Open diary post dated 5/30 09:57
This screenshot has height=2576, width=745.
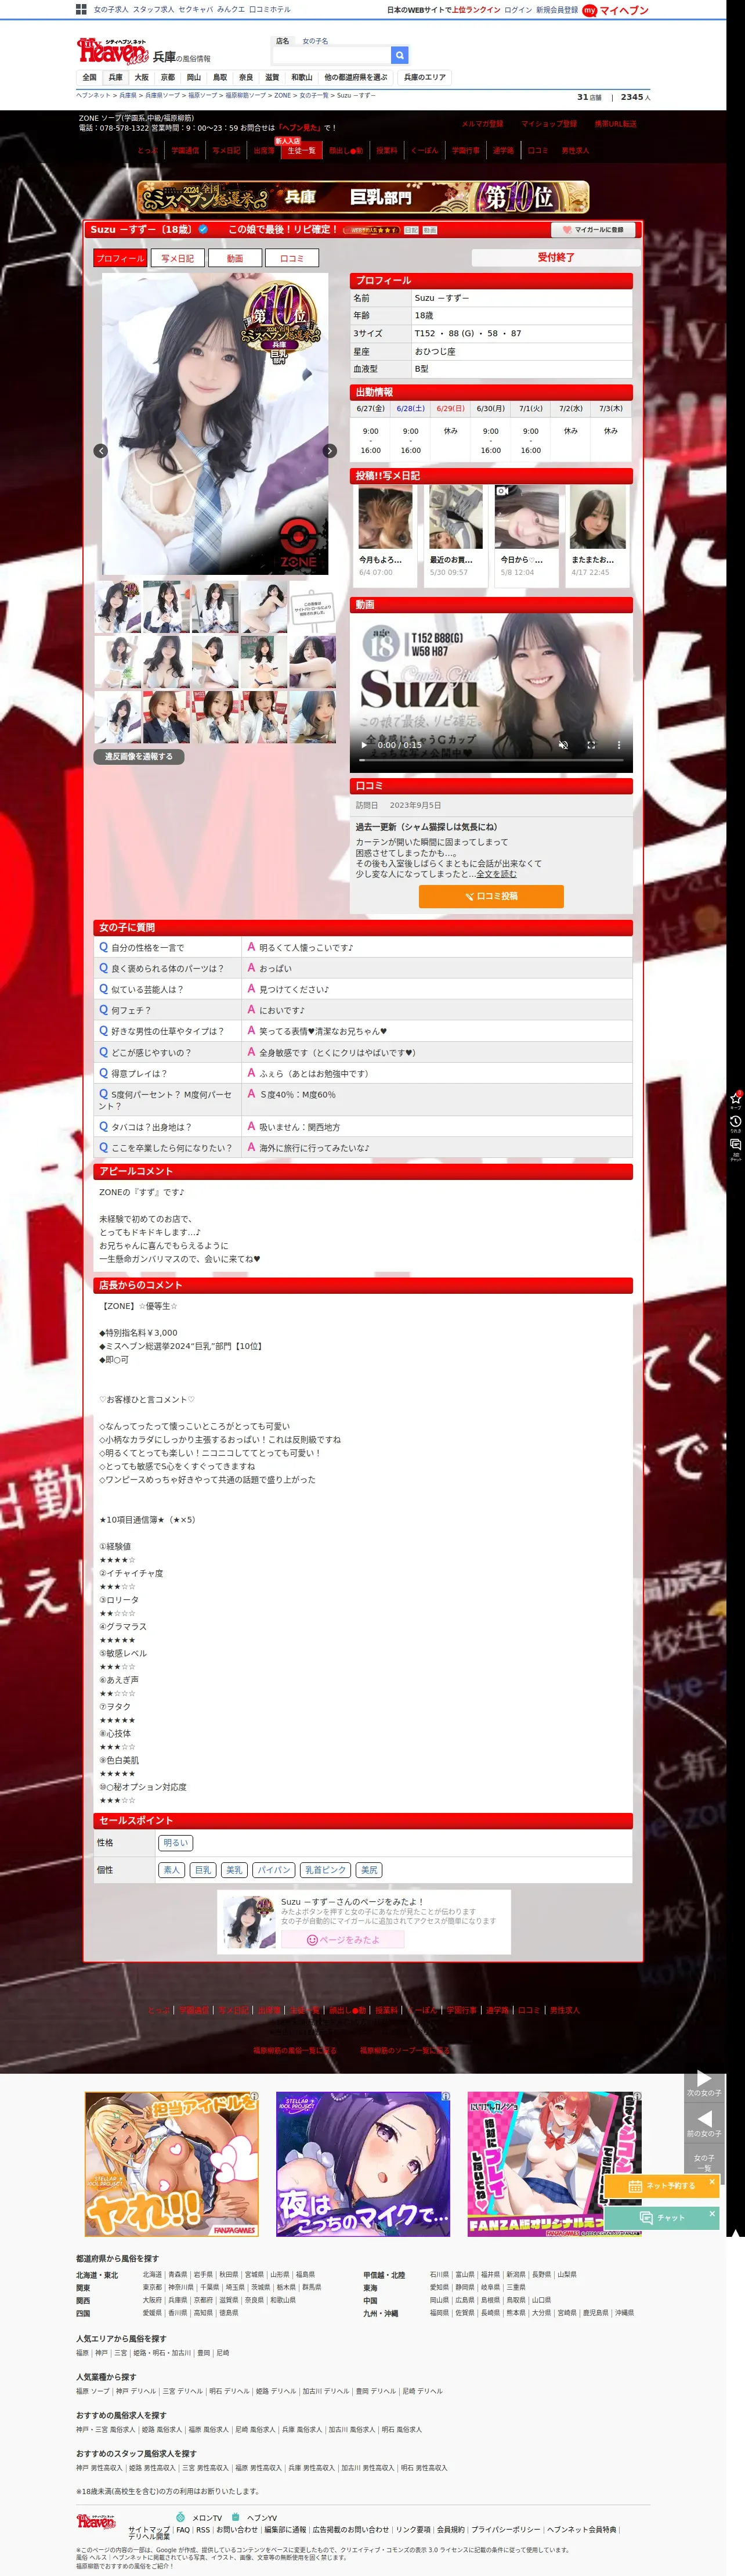(457, 536)
